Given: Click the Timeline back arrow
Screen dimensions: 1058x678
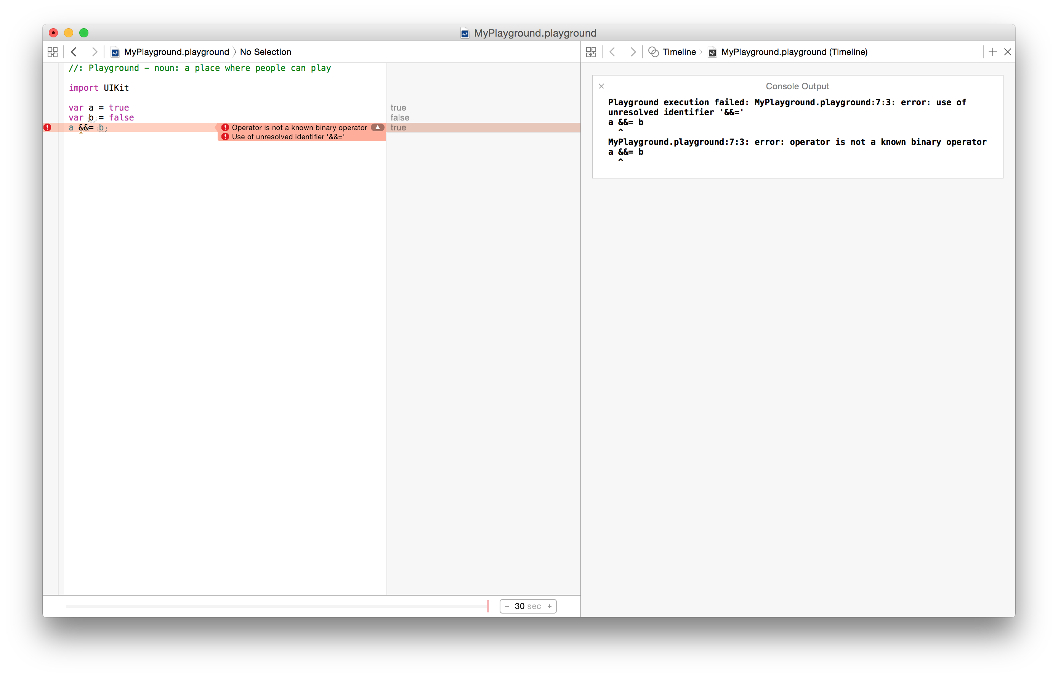Looking at the screenshot, I should [x=612, y=52].
